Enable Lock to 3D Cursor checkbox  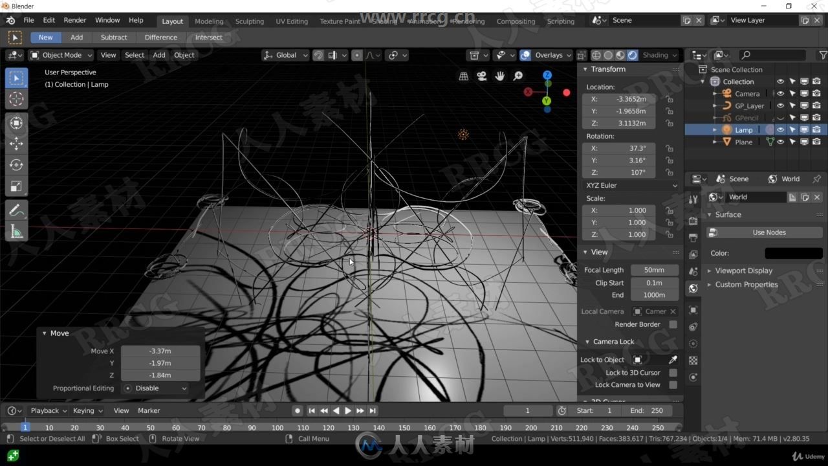pyautogui.click(x=673, y=373)
